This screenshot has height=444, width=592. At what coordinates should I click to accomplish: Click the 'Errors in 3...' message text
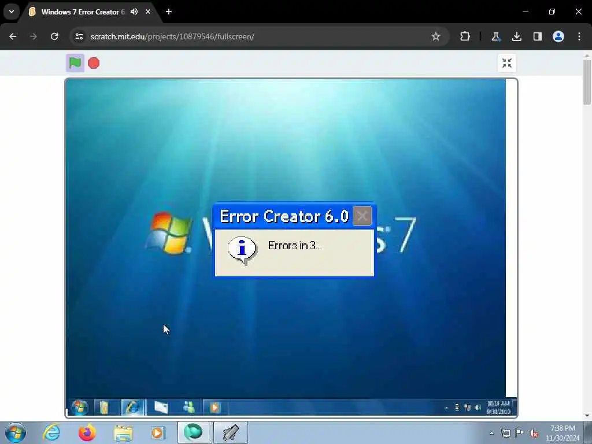pos(294,246)
